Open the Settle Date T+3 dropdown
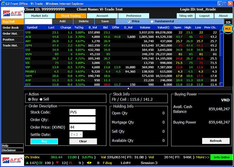The image size is (234, 167). pyautogui.click(x=76, y=135)
